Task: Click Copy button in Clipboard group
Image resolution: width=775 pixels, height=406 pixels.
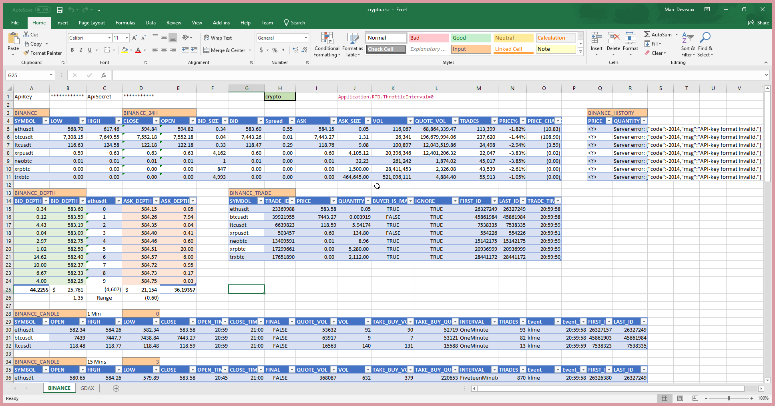Action: pos(32,44)
